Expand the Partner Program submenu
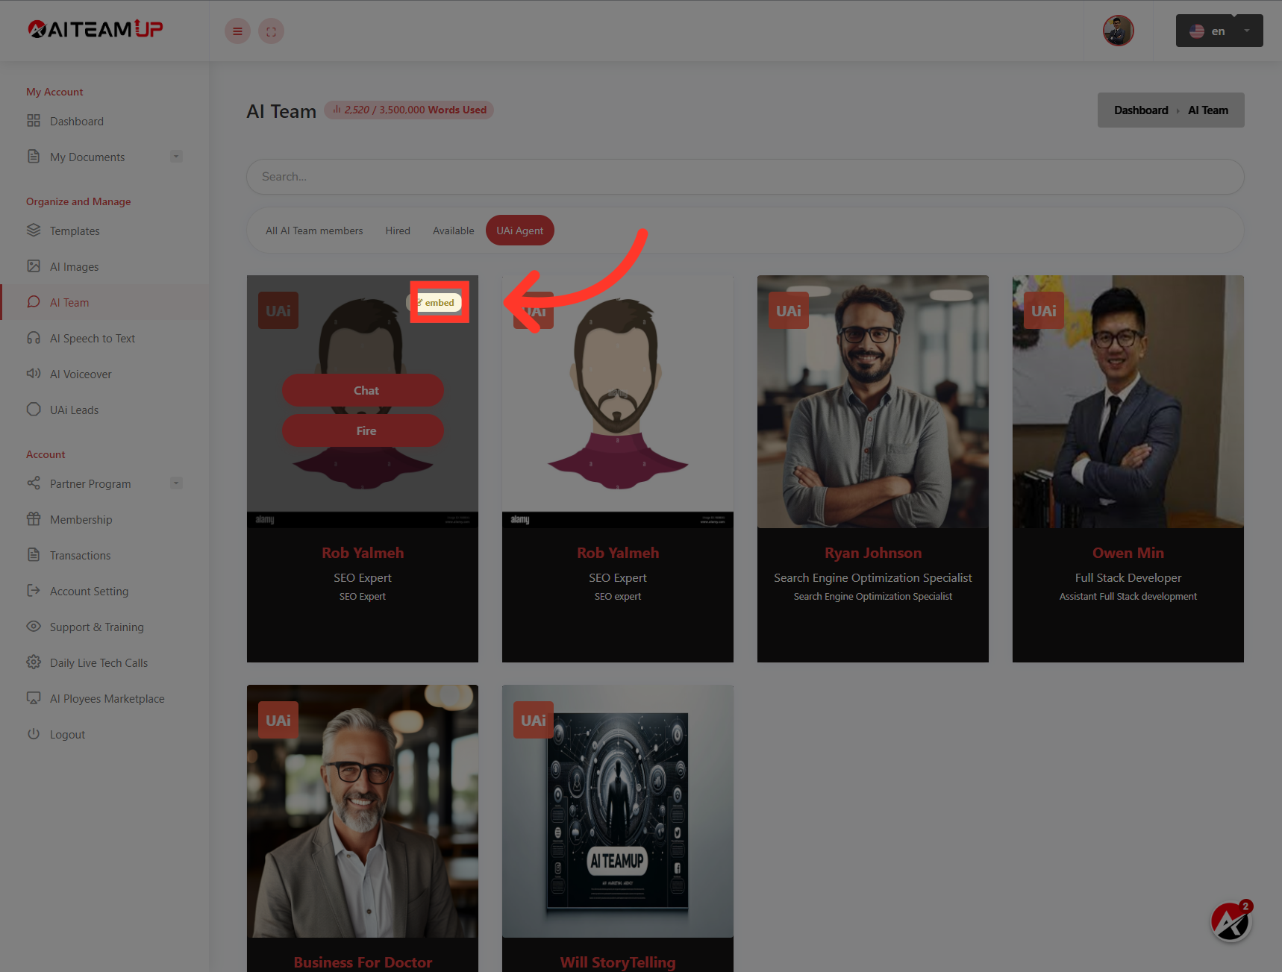 (x=176, y=483)
